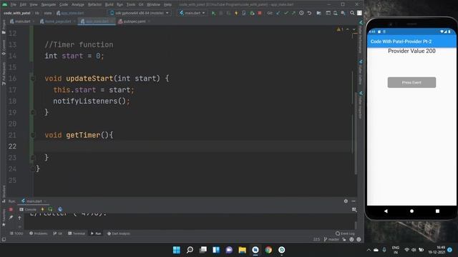Viewport: 458px width, 257px height.
Task: Open the Git history clock icon
Action: [x=301, y=13]
